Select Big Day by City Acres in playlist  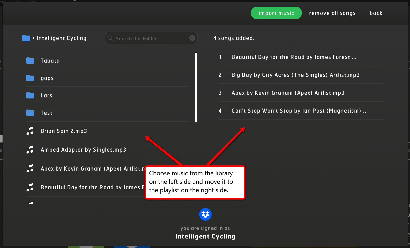pos(295,75)
